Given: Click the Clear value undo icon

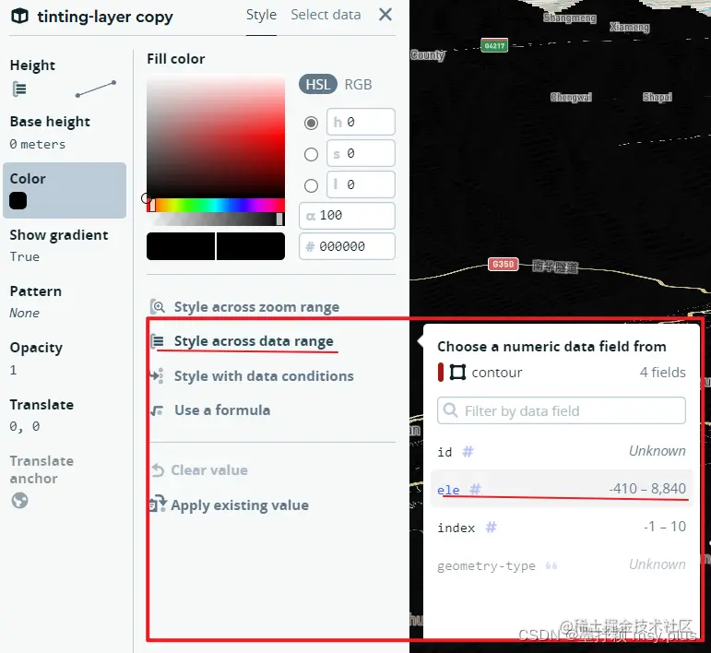Looking at the screenshot, I should point(158,470).
